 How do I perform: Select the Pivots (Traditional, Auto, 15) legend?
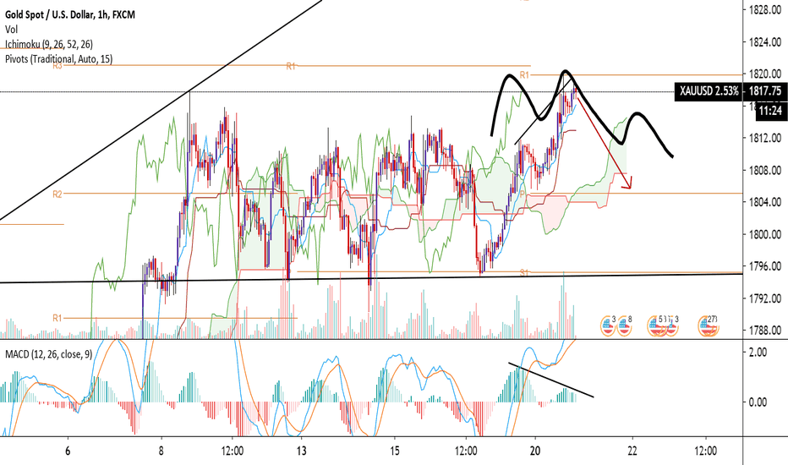(59, 59)
